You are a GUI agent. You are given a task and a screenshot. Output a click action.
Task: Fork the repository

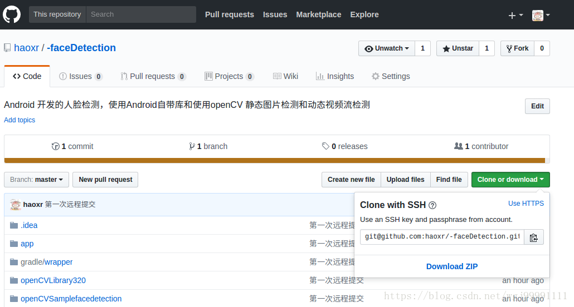coord(517,48)
